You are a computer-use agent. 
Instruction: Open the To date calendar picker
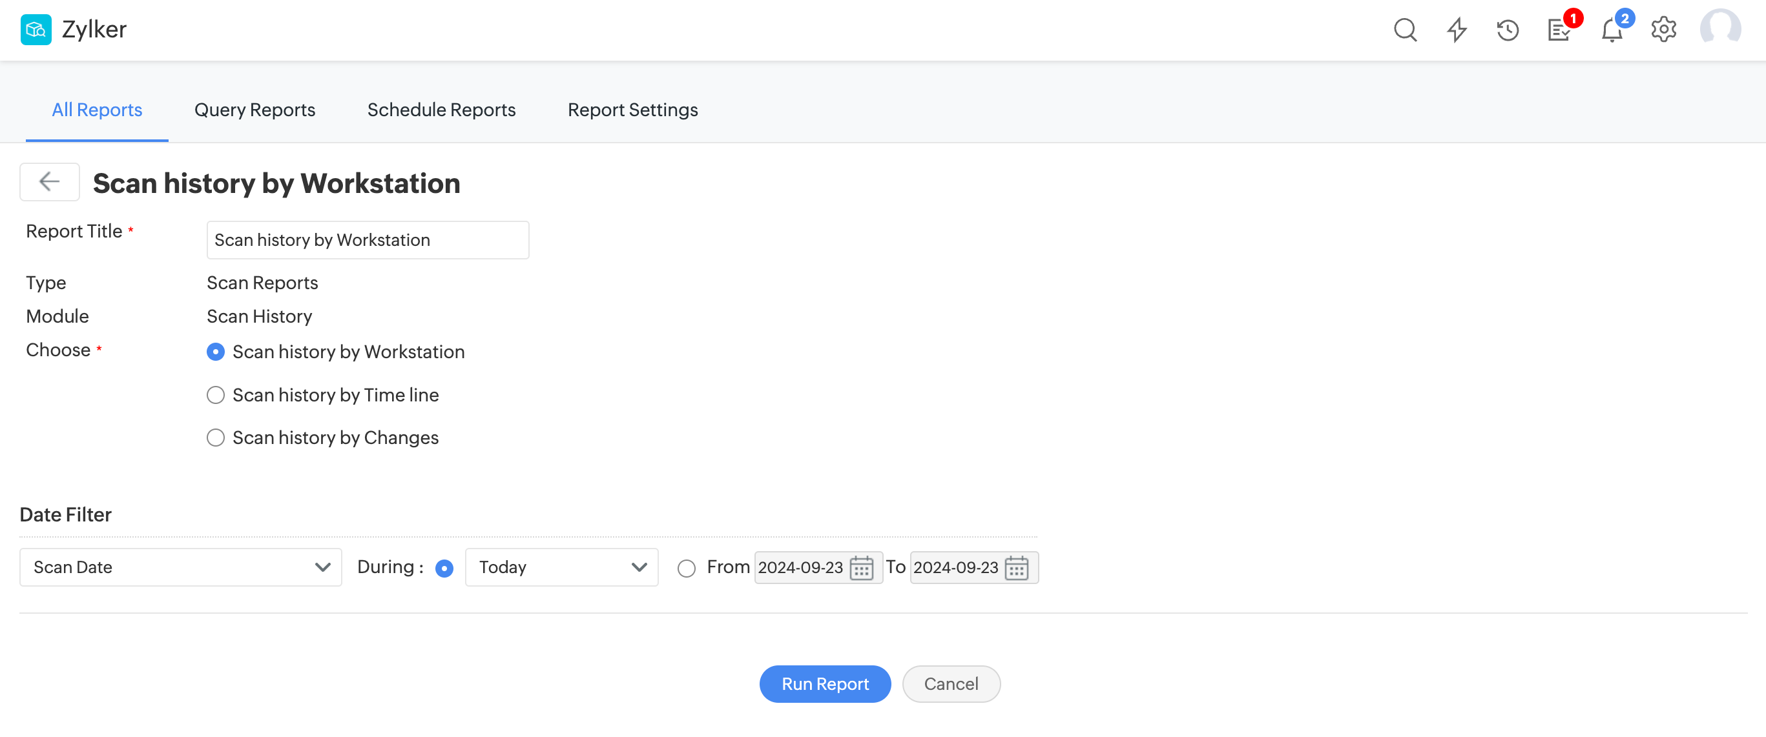coord(1016,568)
